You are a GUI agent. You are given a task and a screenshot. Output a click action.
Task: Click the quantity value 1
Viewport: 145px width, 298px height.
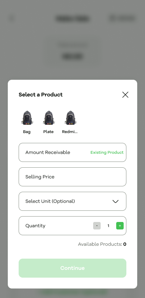[x=108, y=226]
